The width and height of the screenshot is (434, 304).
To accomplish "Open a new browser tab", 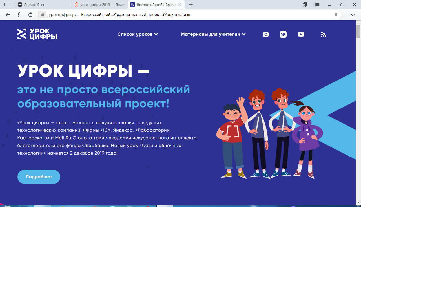I will [x=191, y=5].
